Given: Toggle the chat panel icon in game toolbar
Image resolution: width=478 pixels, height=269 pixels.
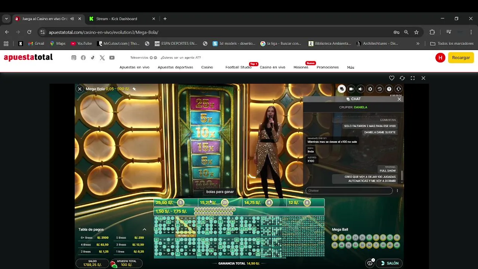Looking at the screenshot, I should (341, 89).
